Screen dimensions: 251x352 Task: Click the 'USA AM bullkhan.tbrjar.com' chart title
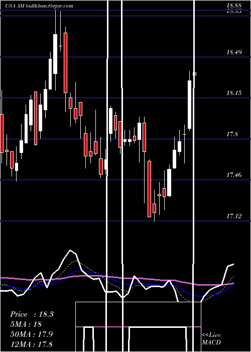point(39,6)
